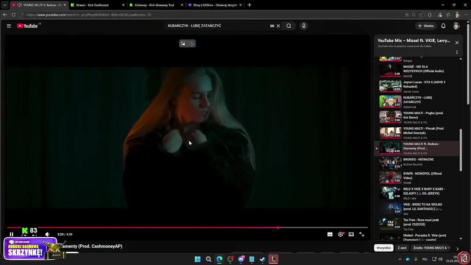
Task: Zoom out using the address bar magnifier
Action: coord(414,15)
